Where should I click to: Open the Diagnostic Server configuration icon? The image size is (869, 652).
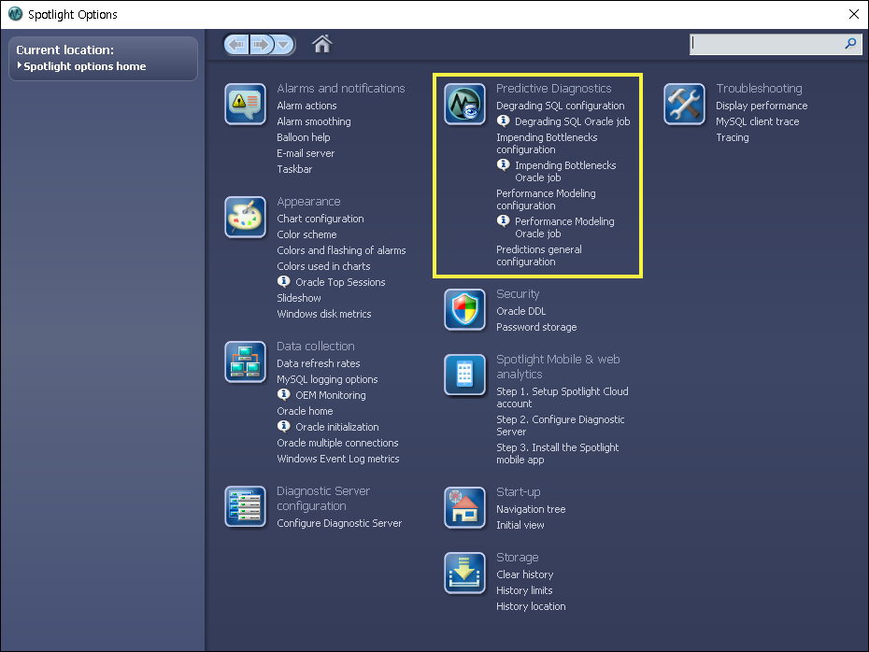click(245, 506)
